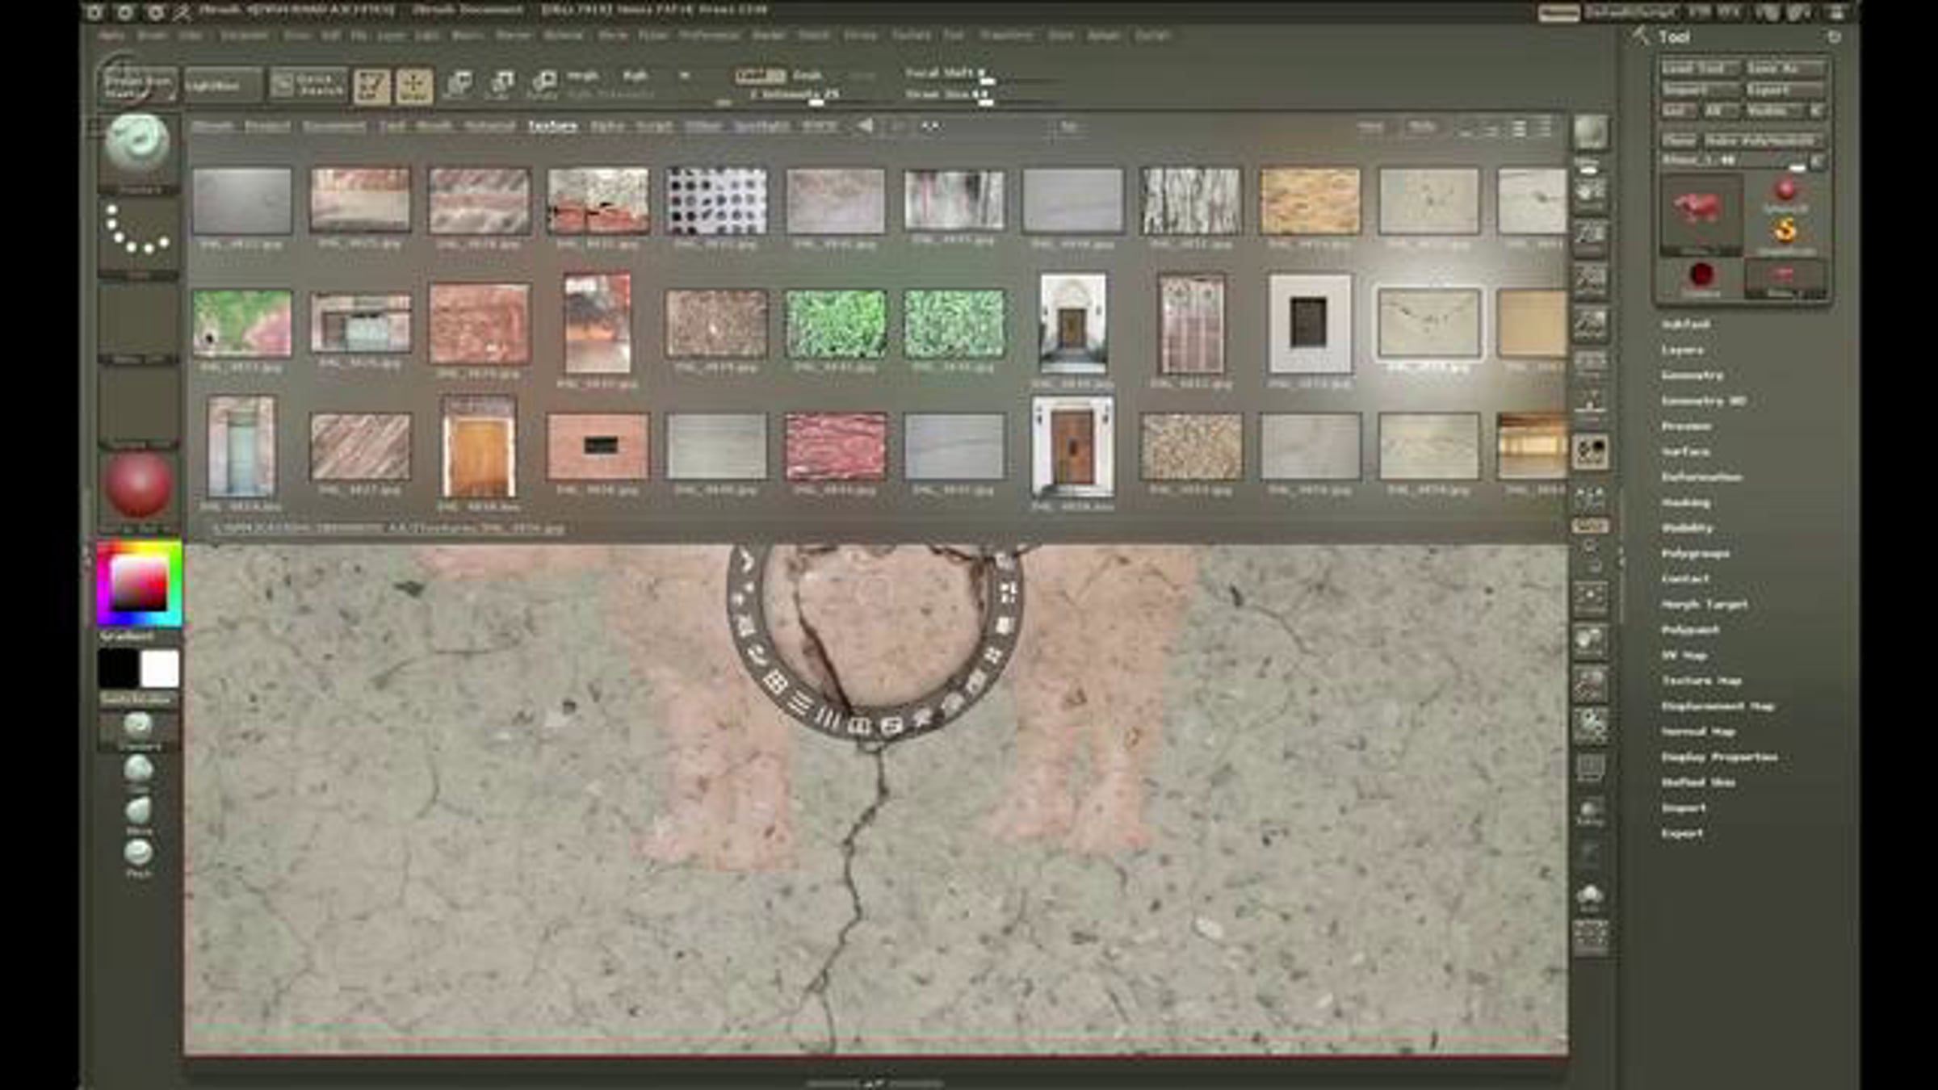Expand the Texture Map sub-palette

point(1701,681)
